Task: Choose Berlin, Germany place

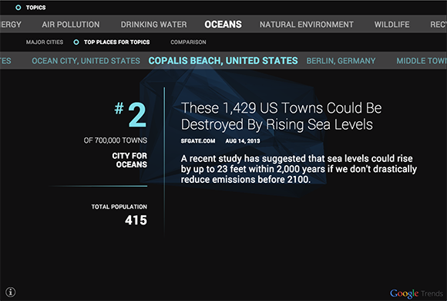Action: point(341,61)
